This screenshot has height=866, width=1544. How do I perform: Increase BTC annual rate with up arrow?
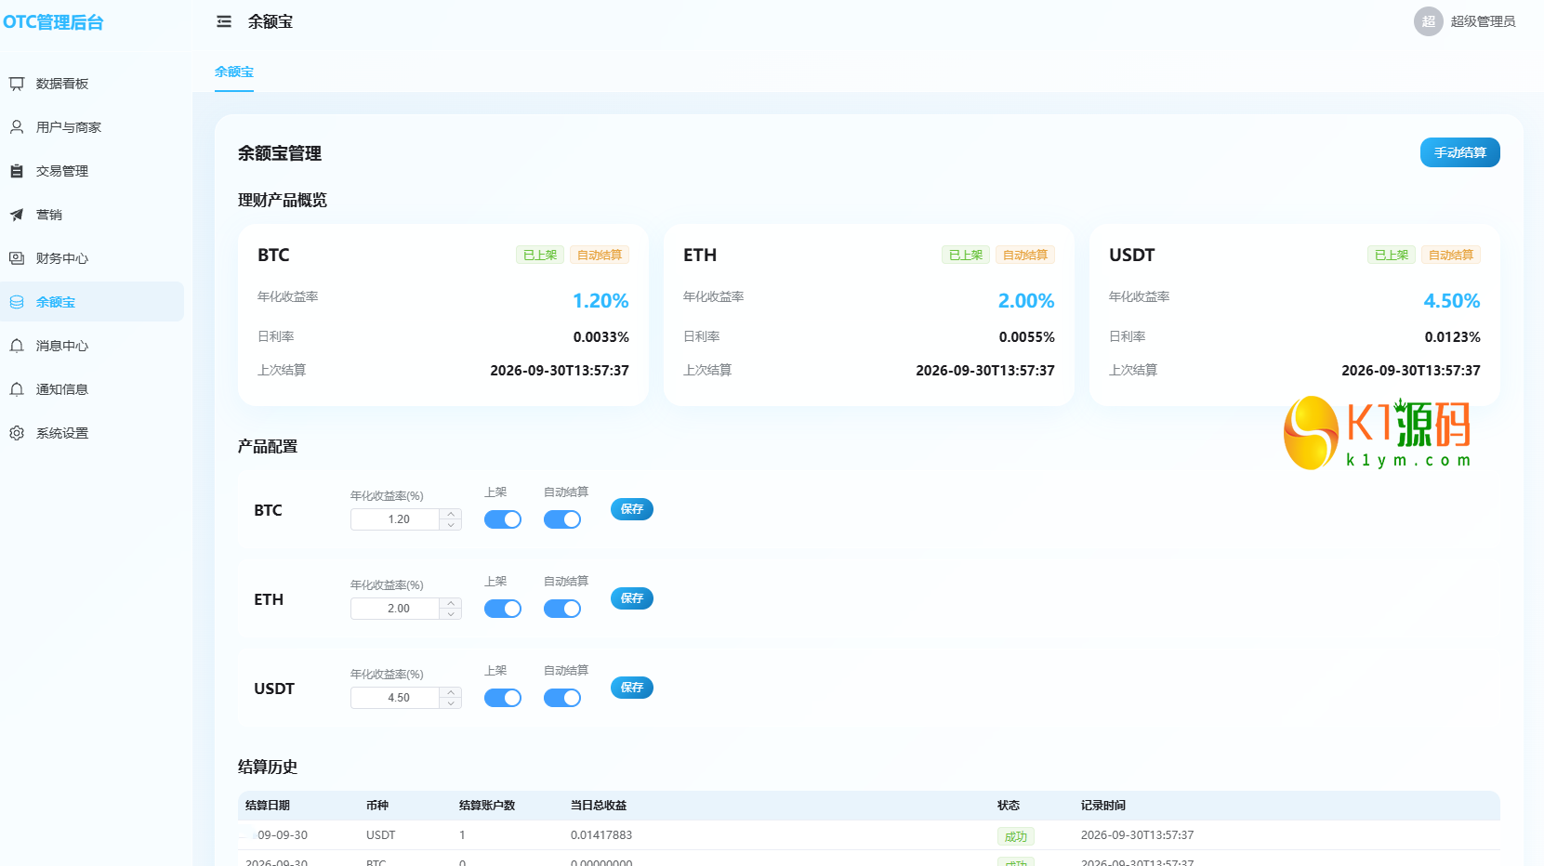coord(451,514)
